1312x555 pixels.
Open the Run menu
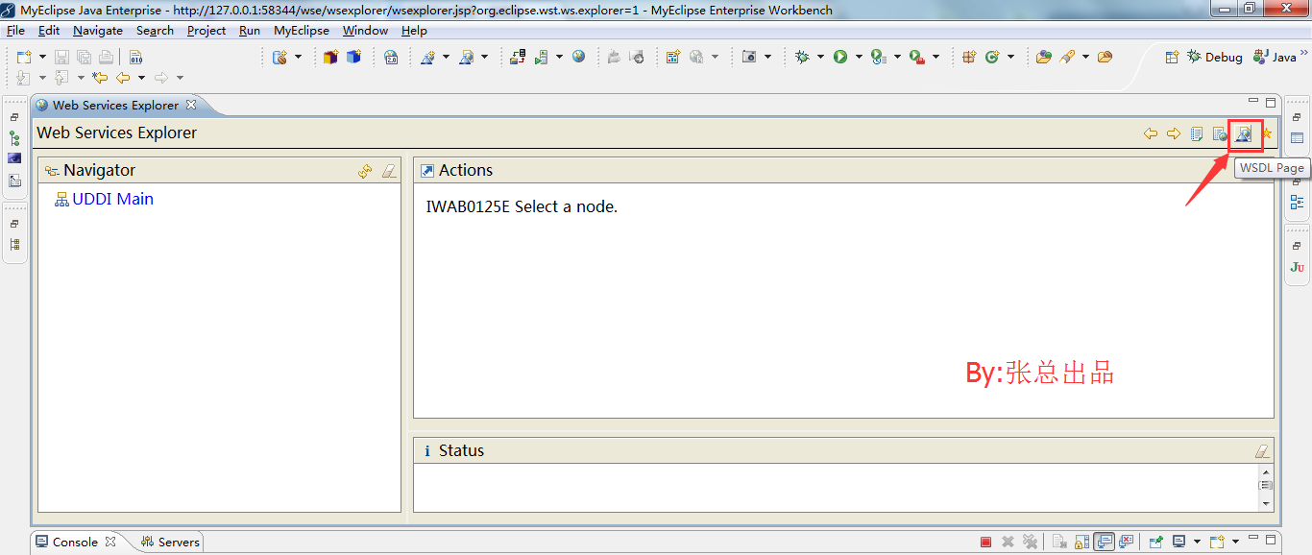[x=250, y=31]
